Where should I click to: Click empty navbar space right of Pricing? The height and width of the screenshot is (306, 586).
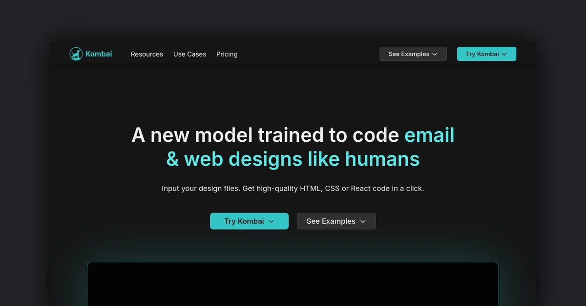coord(308,54)
